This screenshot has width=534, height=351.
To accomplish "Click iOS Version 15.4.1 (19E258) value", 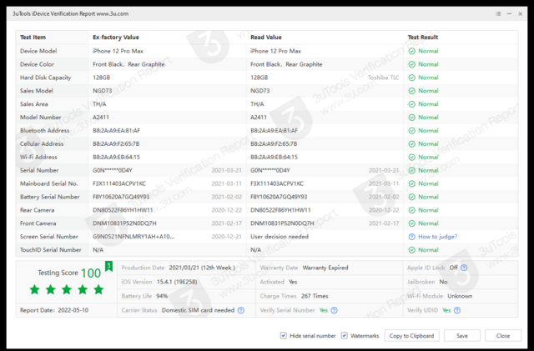I will (x=177, y=283).
